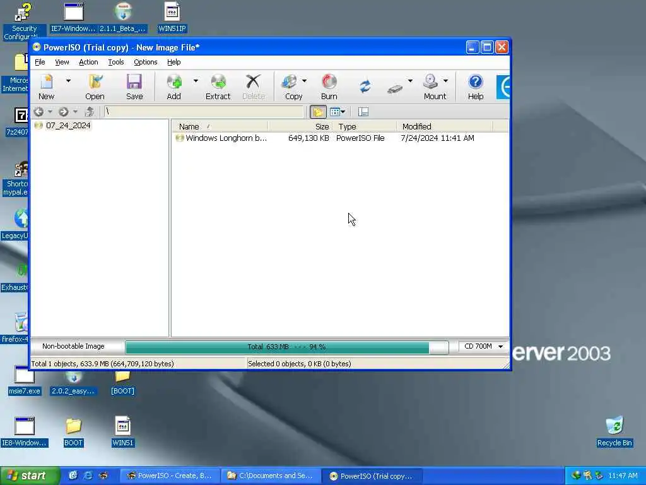Click the New image toolbar icon
Screen dimensions: 646x485
pos(47,87)
